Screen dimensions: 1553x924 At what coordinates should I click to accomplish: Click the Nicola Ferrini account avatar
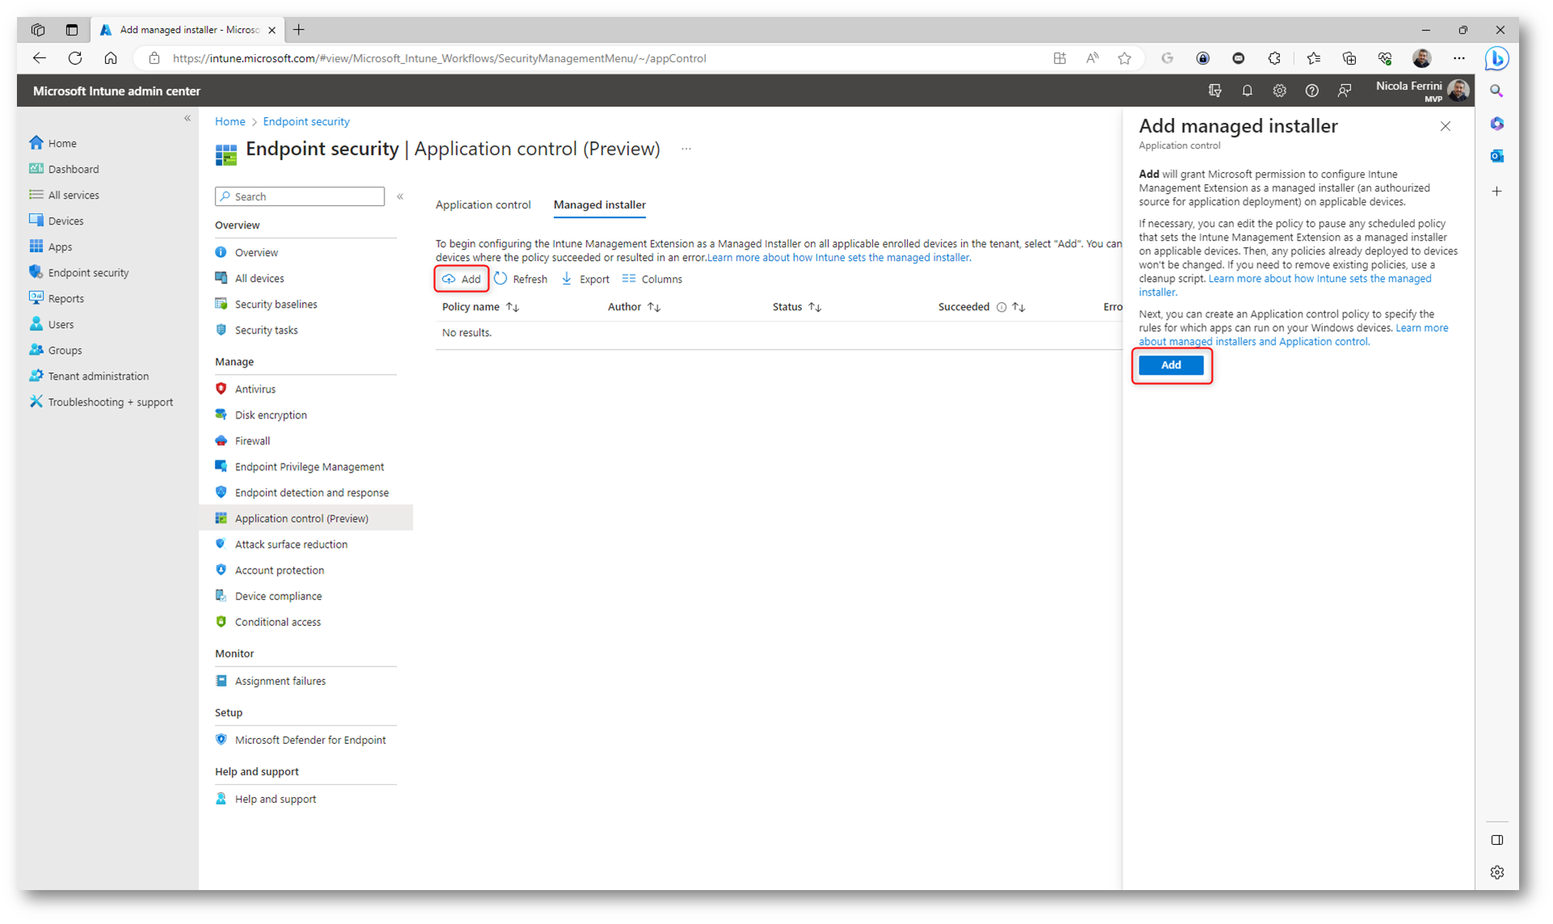1458,90
